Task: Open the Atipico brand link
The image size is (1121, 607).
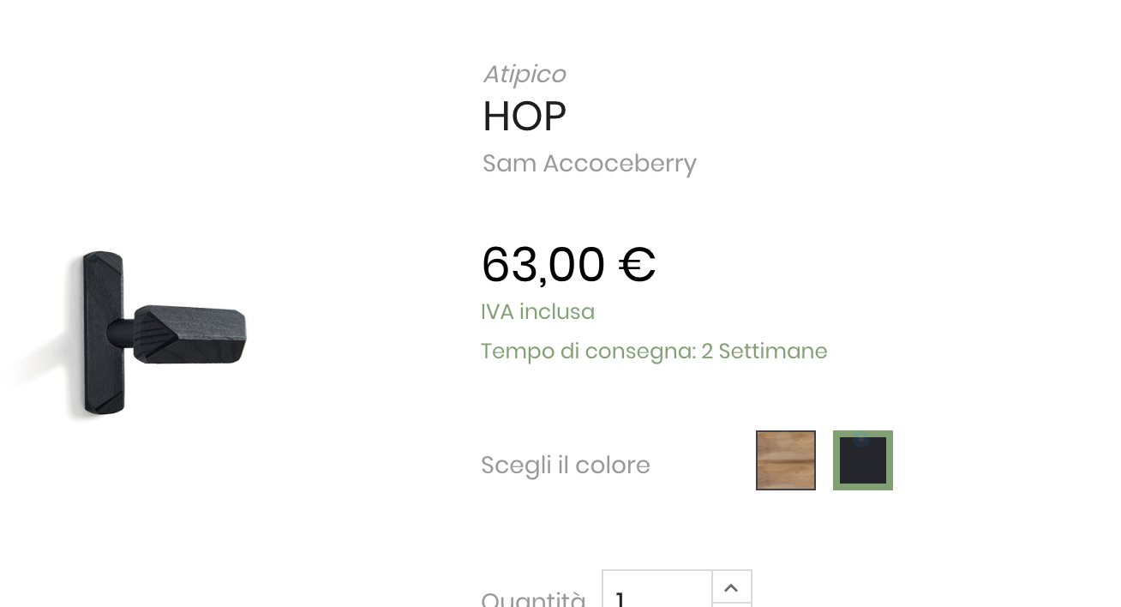Action: [524, 75]
